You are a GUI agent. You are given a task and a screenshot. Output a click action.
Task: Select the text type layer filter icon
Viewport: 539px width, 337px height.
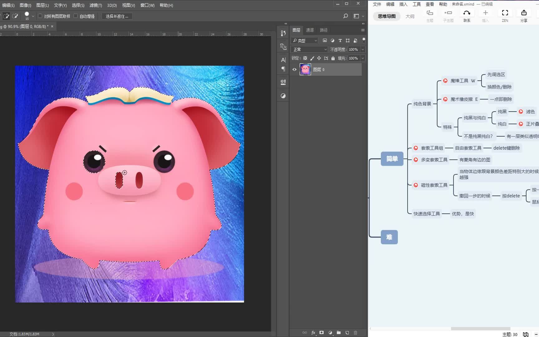(x=340, y=41)
